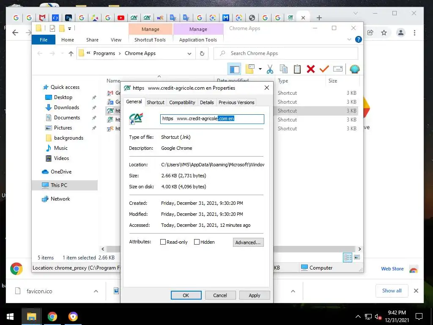Click the Type column header

(x=283, y=81)
